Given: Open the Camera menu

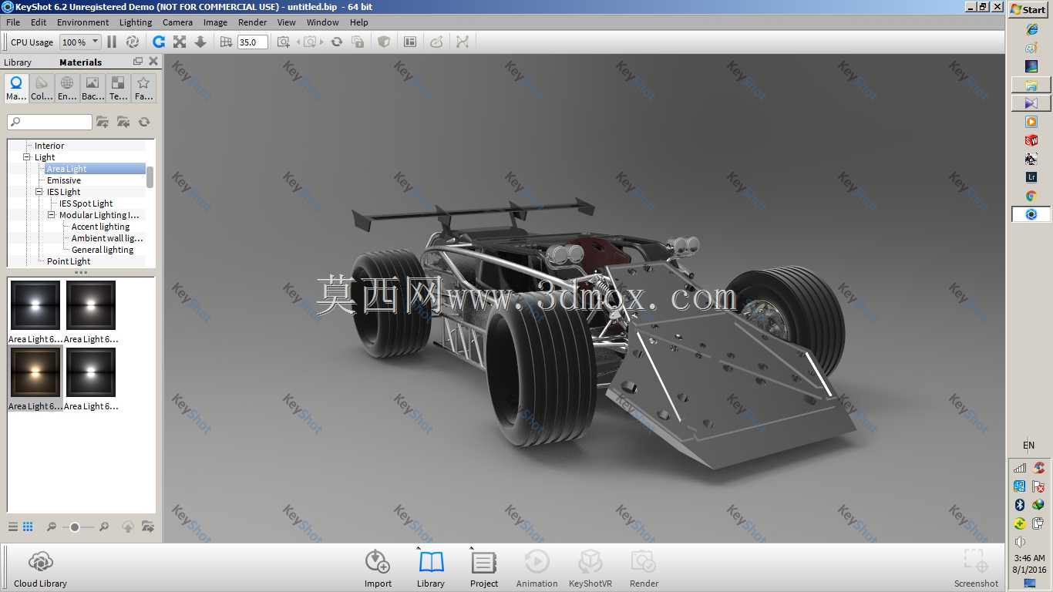Looking at the screenshot, I should tap(177, 22).
